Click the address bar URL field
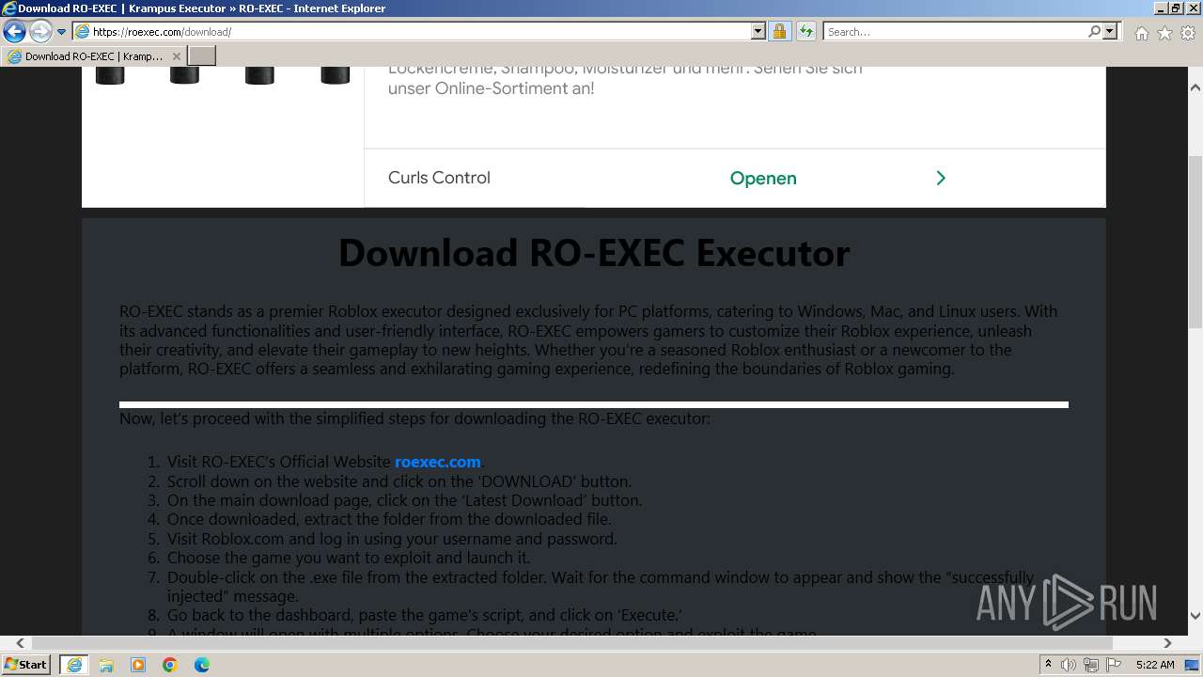The image size is (1203, 677). (x=420, y=31)
